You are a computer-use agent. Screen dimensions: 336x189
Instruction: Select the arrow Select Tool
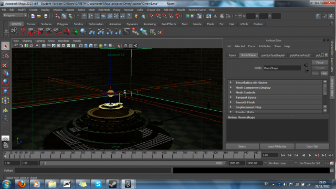(5, 46)
